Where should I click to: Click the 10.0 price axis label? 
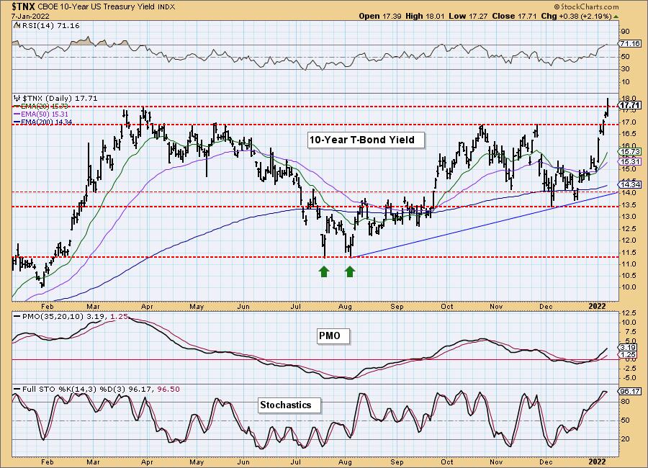pyautogui.click(x=628, y=287)
